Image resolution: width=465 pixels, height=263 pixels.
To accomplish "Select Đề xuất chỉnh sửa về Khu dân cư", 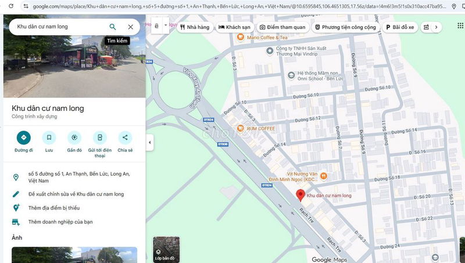I will click(x=76, y=194).
